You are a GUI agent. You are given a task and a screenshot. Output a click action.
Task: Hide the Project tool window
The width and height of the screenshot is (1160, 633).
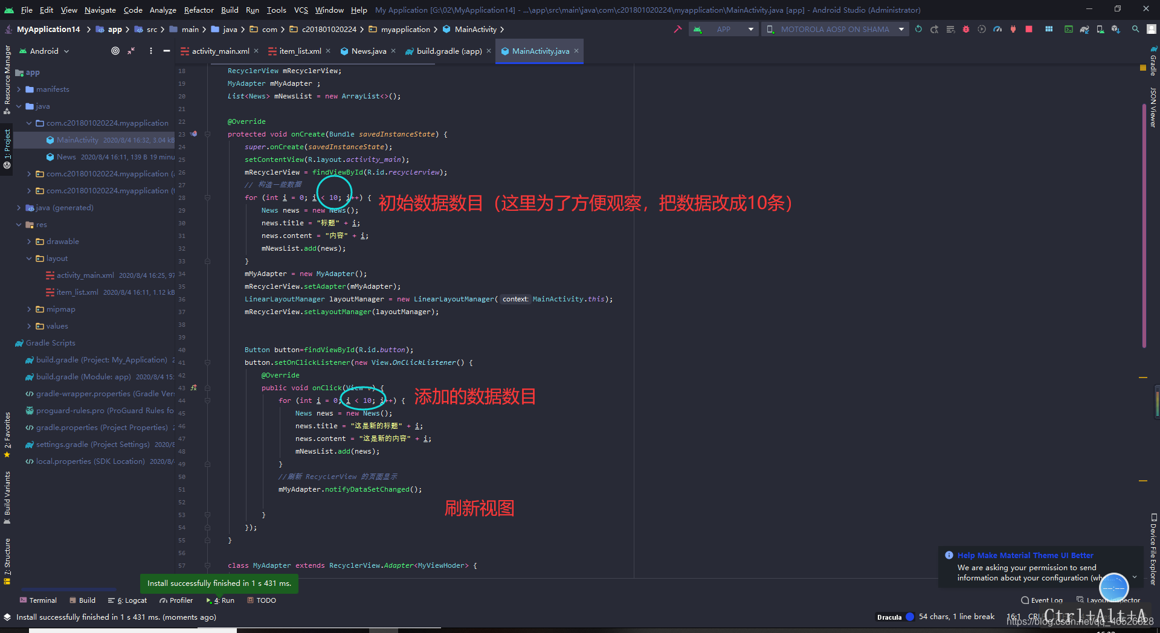166,51
